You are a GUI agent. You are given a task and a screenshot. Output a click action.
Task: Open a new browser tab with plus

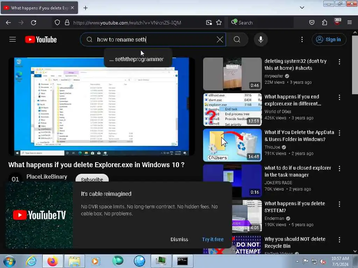coord(85,8)
